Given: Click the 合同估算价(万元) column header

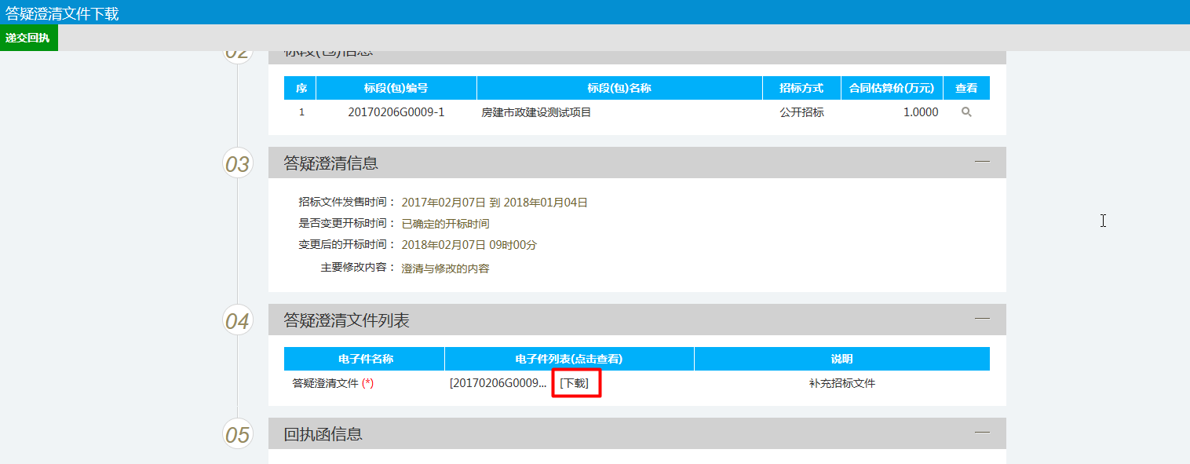Looking at the screenshot, I should (x=892, y=88).
